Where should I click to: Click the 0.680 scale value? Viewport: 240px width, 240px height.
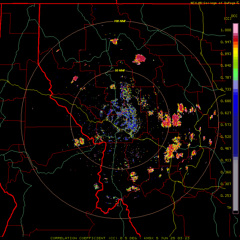coord(226,101)
